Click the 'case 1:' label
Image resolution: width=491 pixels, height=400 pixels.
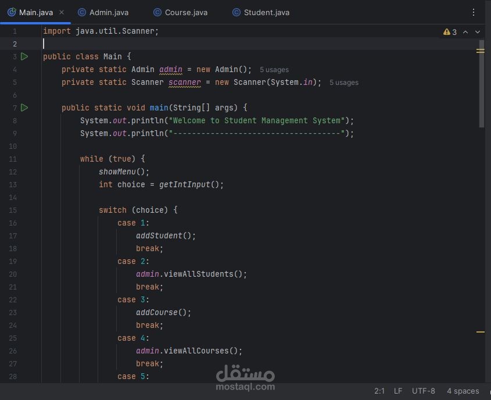coord(134,223)
